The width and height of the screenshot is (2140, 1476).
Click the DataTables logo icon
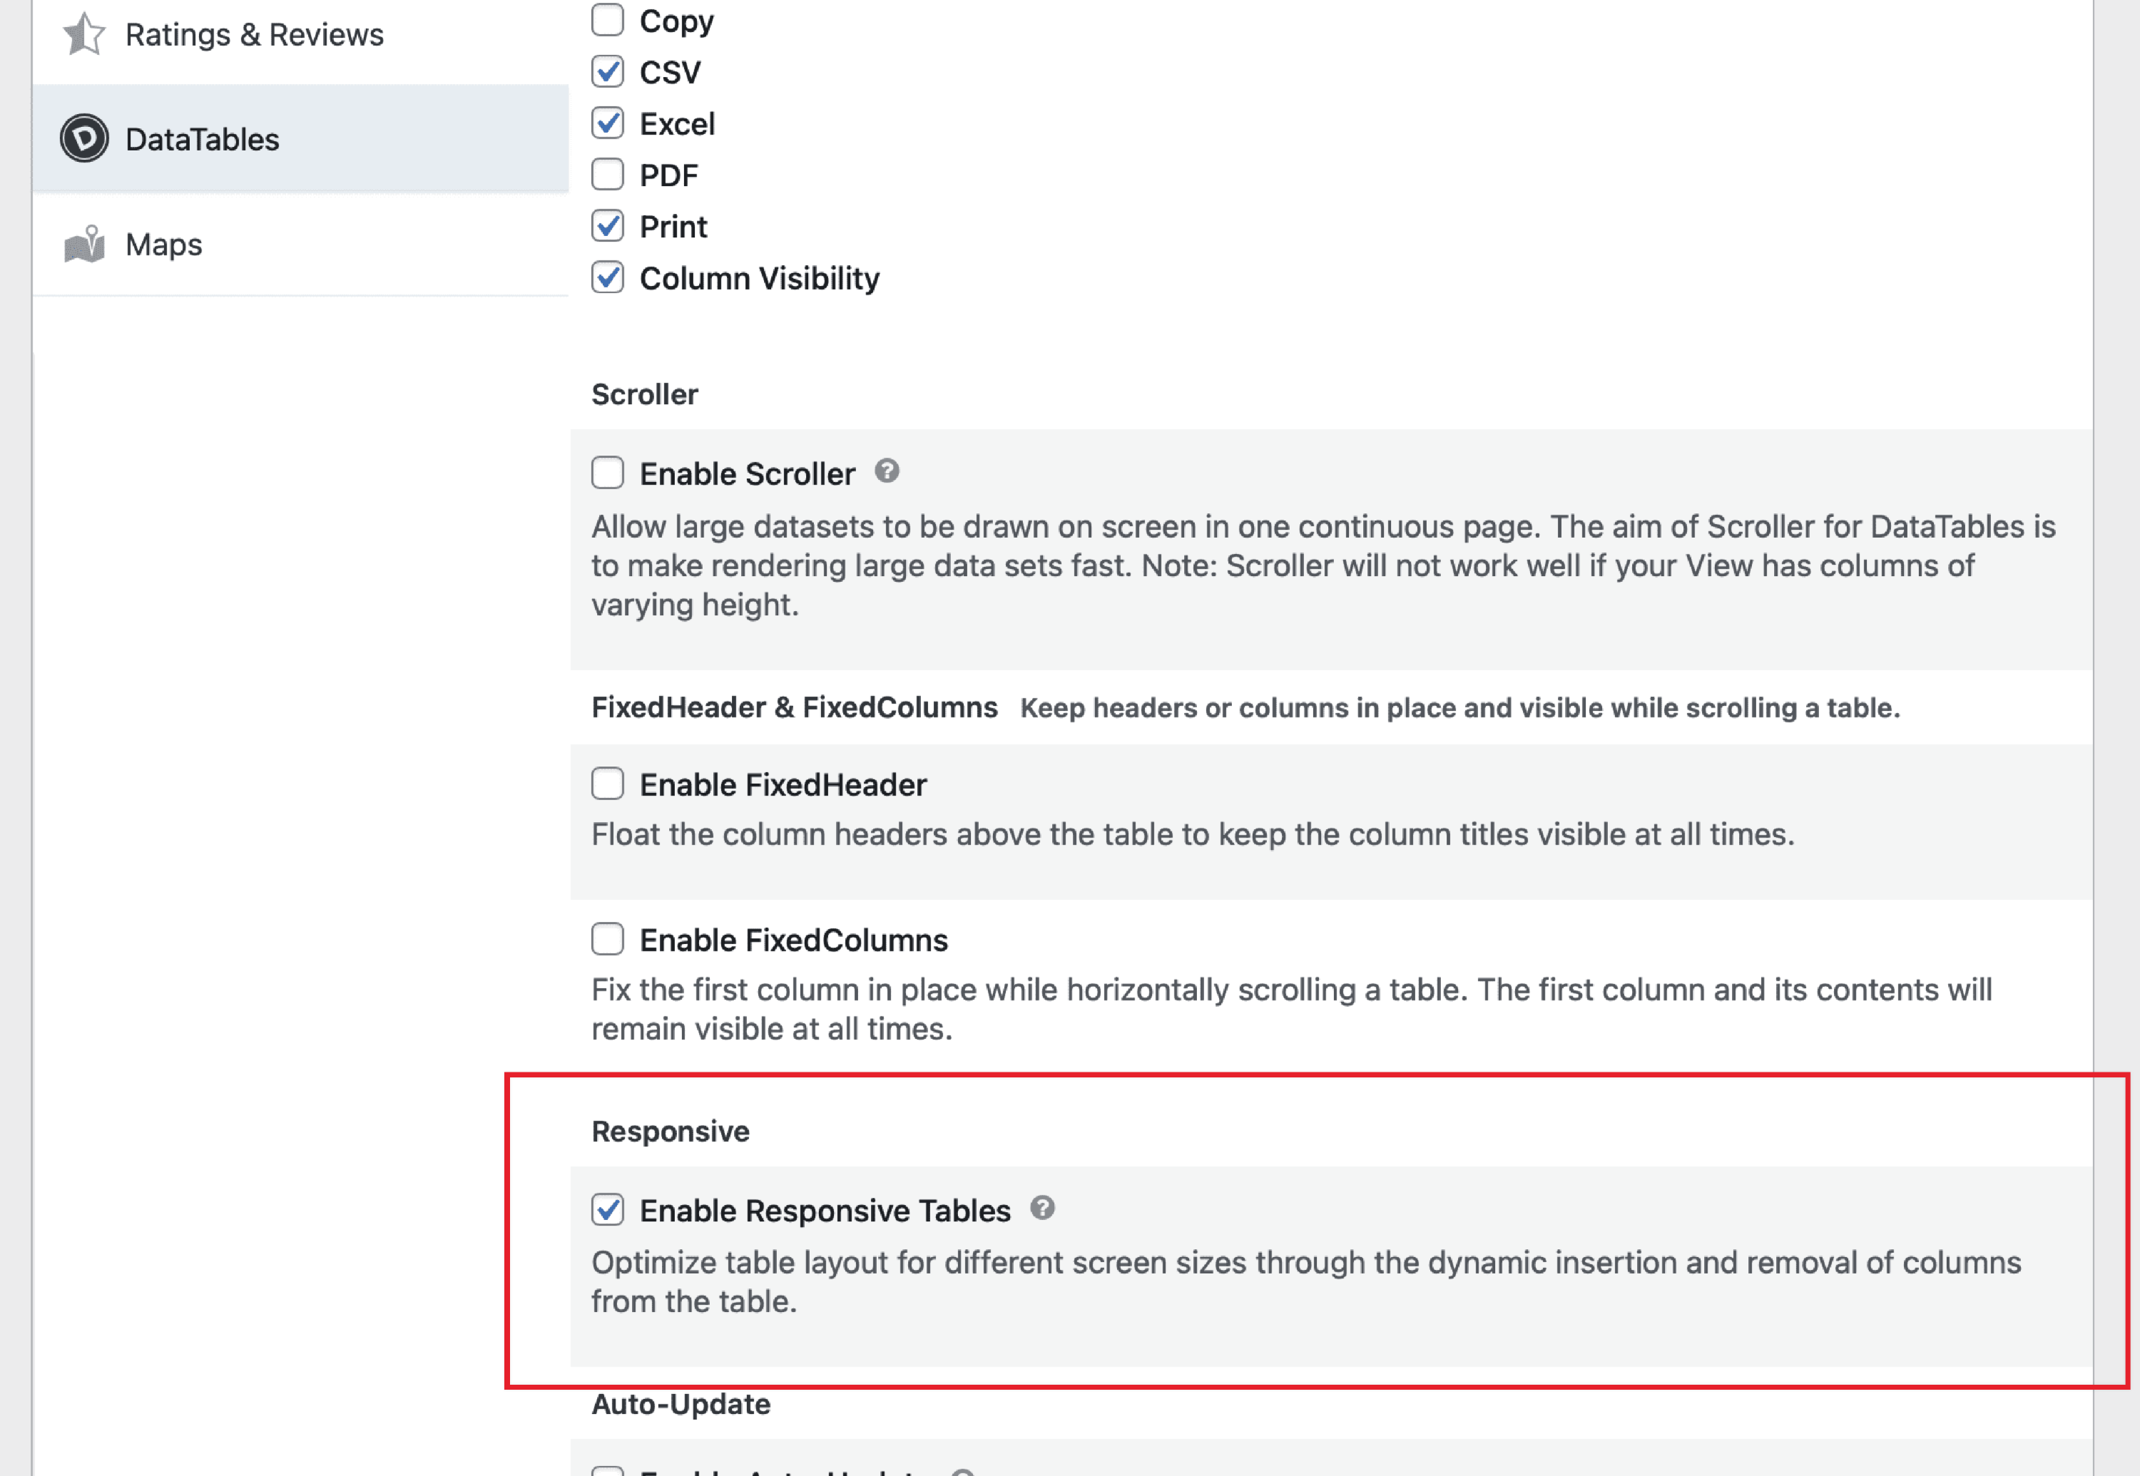[84, 138]
